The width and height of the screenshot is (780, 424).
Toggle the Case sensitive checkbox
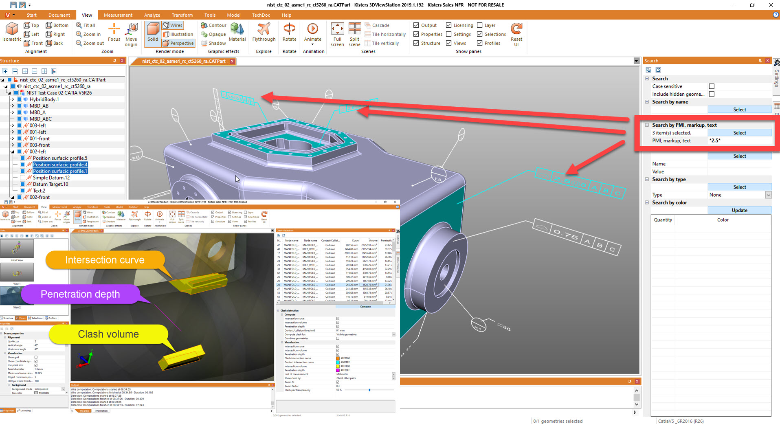pyautogui.click(x=712, y=86)
